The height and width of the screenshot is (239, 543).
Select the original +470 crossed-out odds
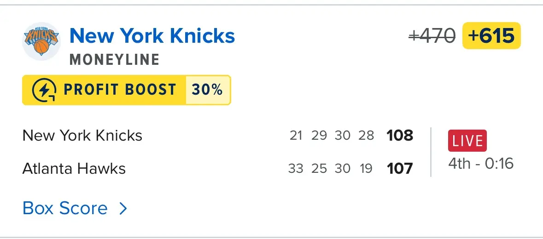tap(432, 35)
